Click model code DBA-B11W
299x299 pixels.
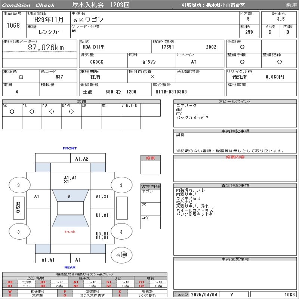point(93,47)
